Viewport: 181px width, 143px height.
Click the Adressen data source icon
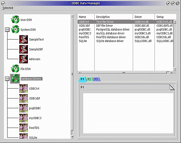(24, 59)
